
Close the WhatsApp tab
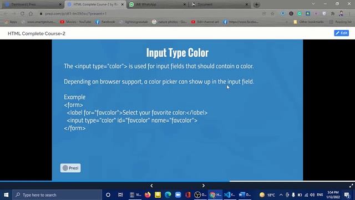[184, 4]
